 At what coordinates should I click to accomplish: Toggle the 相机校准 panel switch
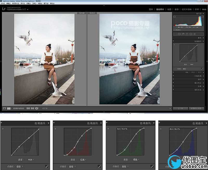pos(173,90)
